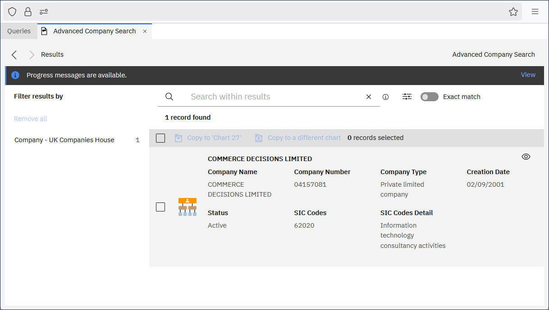Click company number 04157081
549x310 pixels.
(310, 184)
